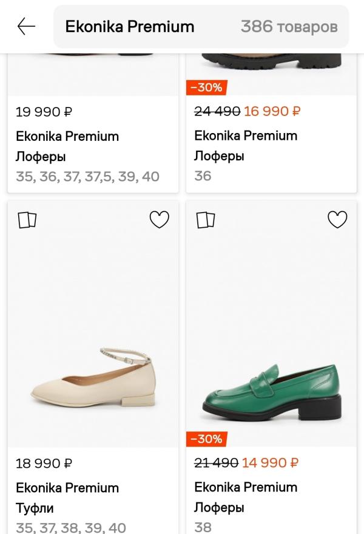The height and width of the screenshot is (534, 364).
Task: Open Ekonika Premium Туфли product title
Action: coord(67,498)
